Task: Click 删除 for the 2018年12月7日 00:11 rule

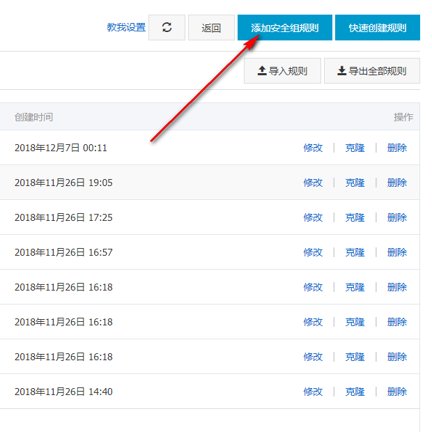Action: [397, 148]
